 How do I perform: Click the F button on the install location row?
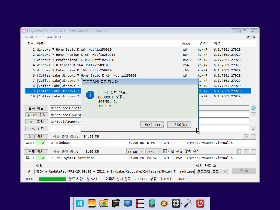[253, 137]
